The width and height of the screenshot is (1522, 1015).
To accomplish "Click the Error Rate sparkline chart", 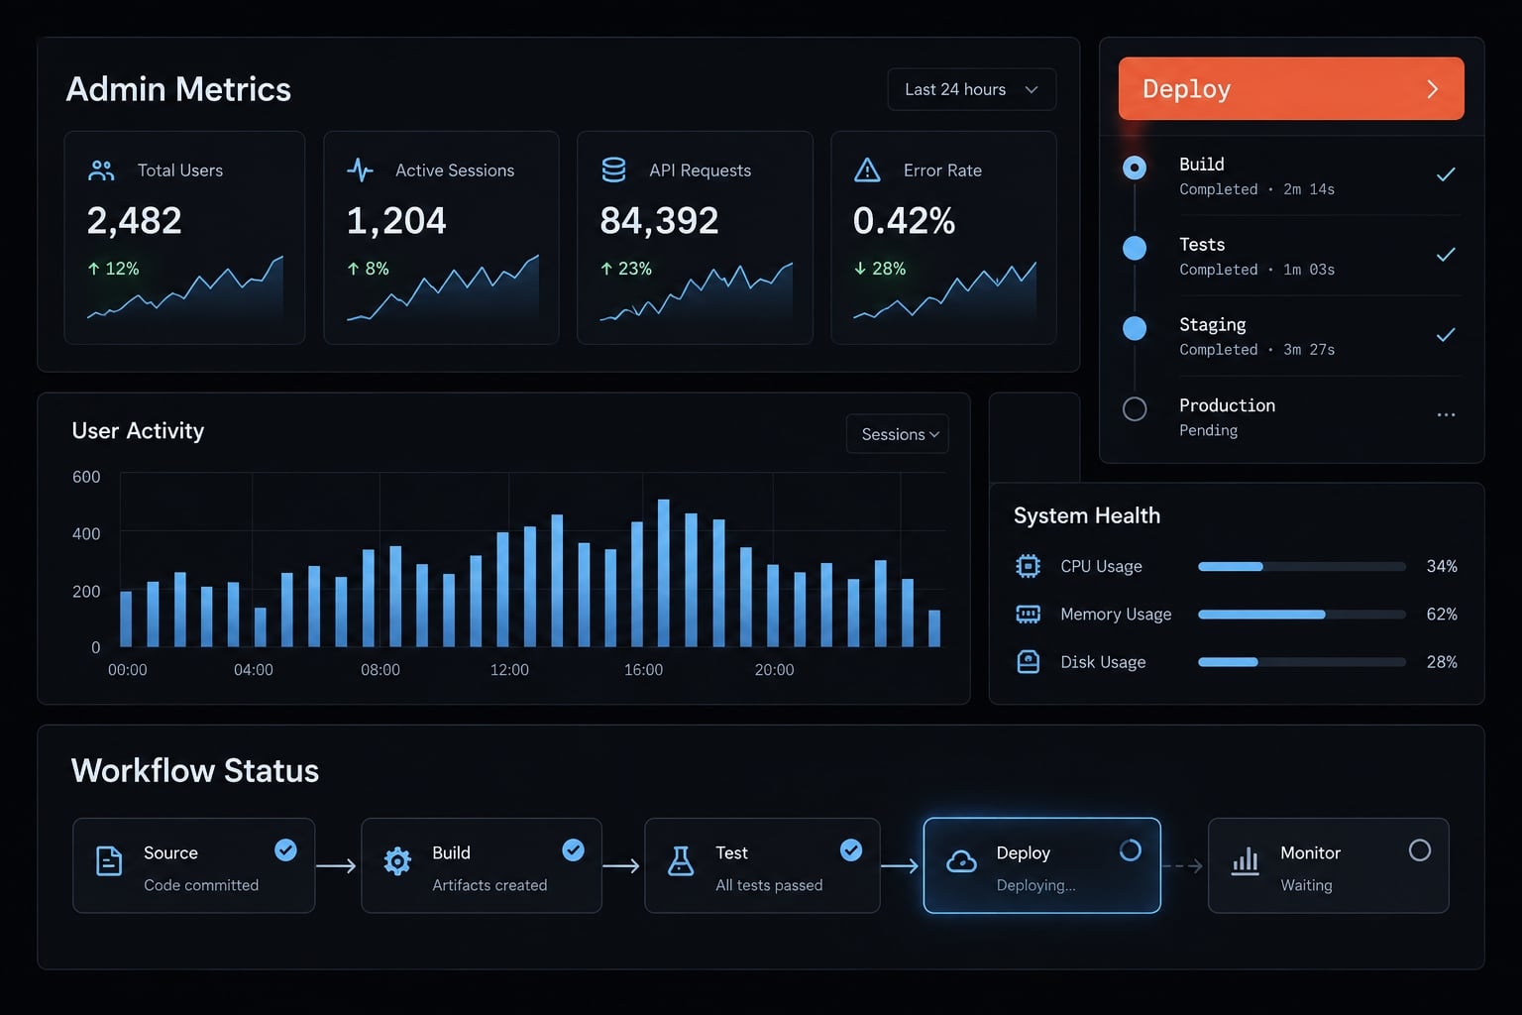I will pos(945,290).
